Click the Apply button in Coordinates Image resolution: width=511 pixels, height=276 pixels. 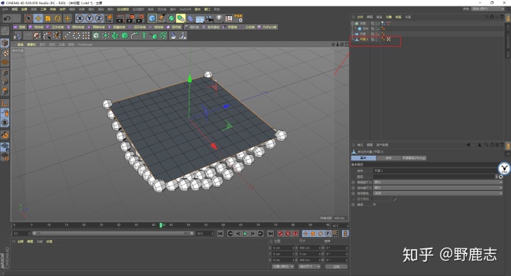pos(336,267)
